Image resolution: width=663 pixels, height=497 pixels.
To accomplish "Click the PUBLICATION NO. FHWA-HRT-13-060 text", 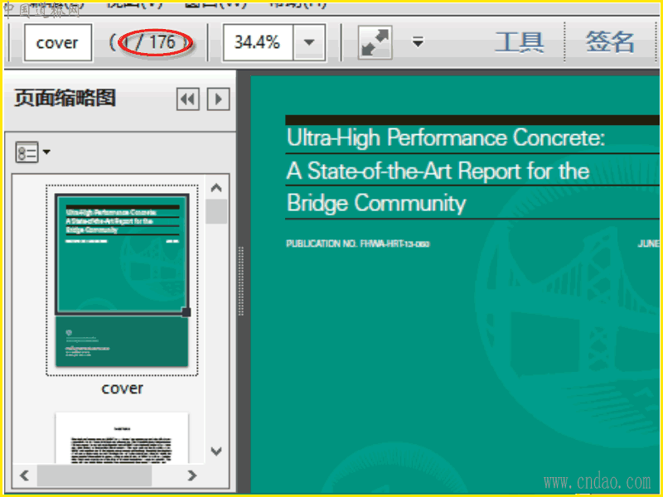I will [358, 244].
